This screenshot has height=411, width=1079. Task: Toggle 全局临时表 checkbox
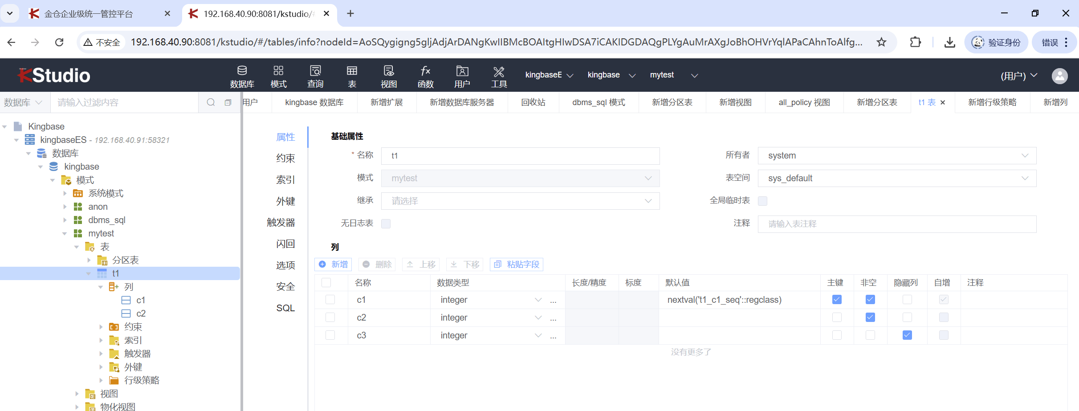[762, 201]
